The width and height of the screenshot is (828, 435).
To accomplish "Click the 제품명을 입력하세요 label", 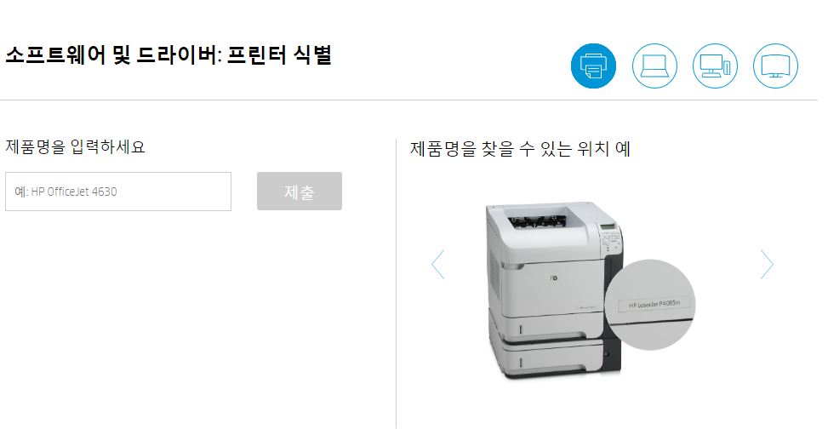I will coord(75,146).
